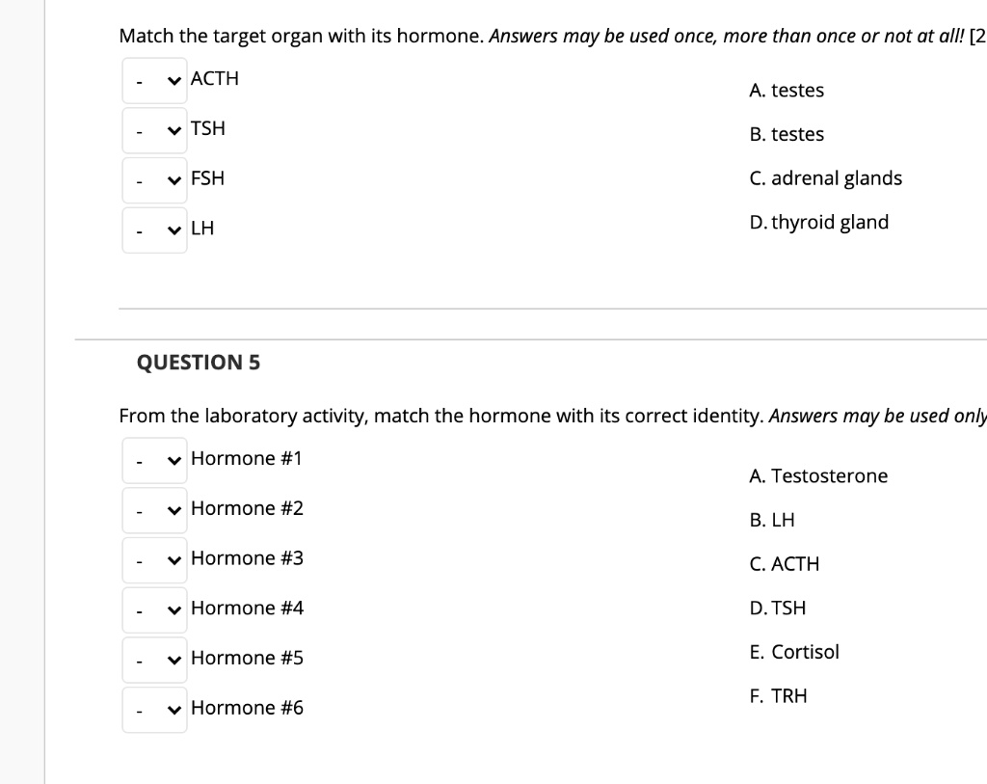Expand the Hormone #1 answer dropdown
This screenshot has height=784, width=987.
154,459
